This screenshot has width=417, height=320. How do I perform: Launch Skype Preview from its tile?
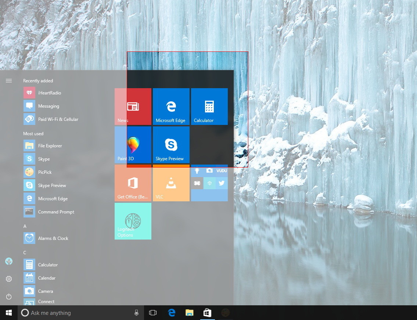pyautogui.click(x=171, y=144)
